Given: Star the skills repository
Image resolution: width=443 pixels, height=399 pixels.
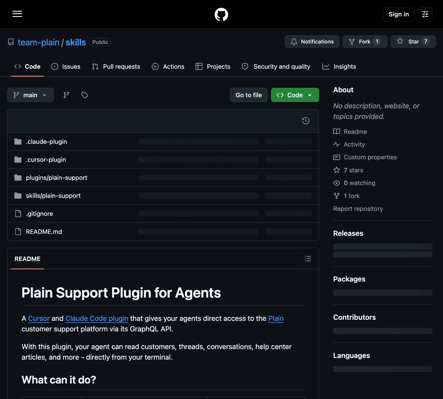Looking at the screenshot, I should coord(413,42).
